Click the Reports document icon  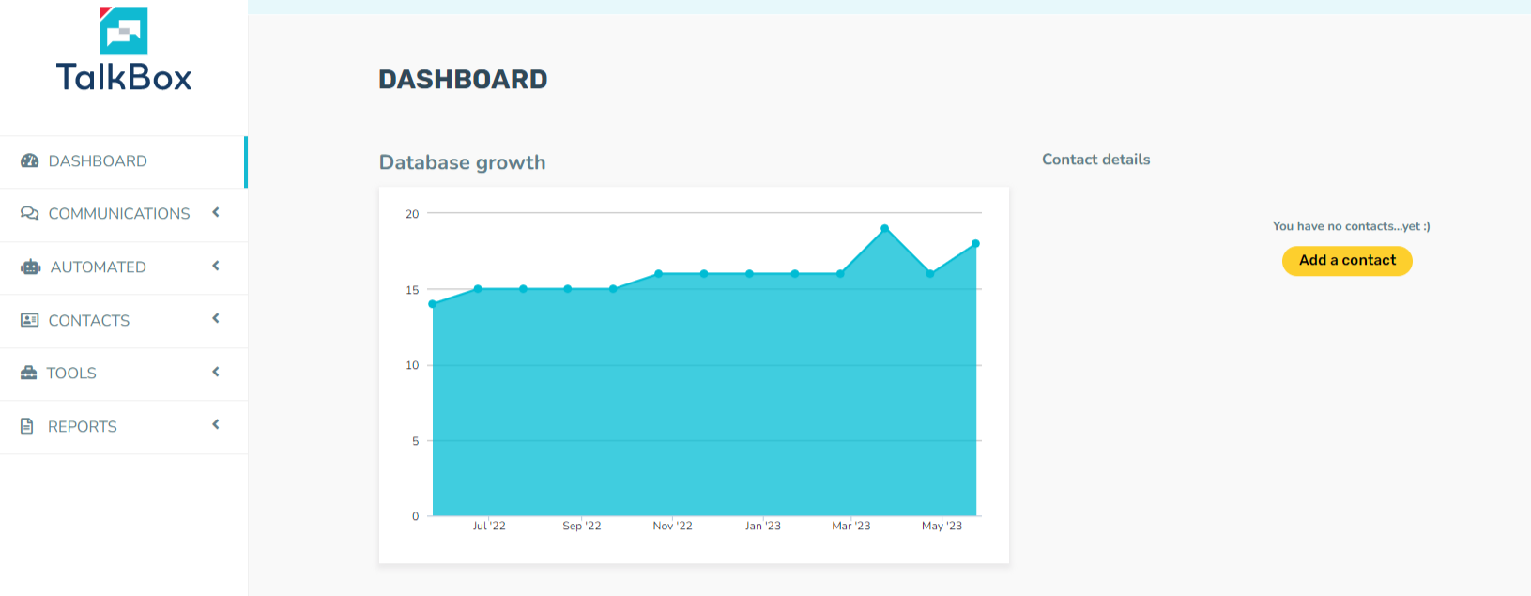pyautogui.click(x=27, y=426)
